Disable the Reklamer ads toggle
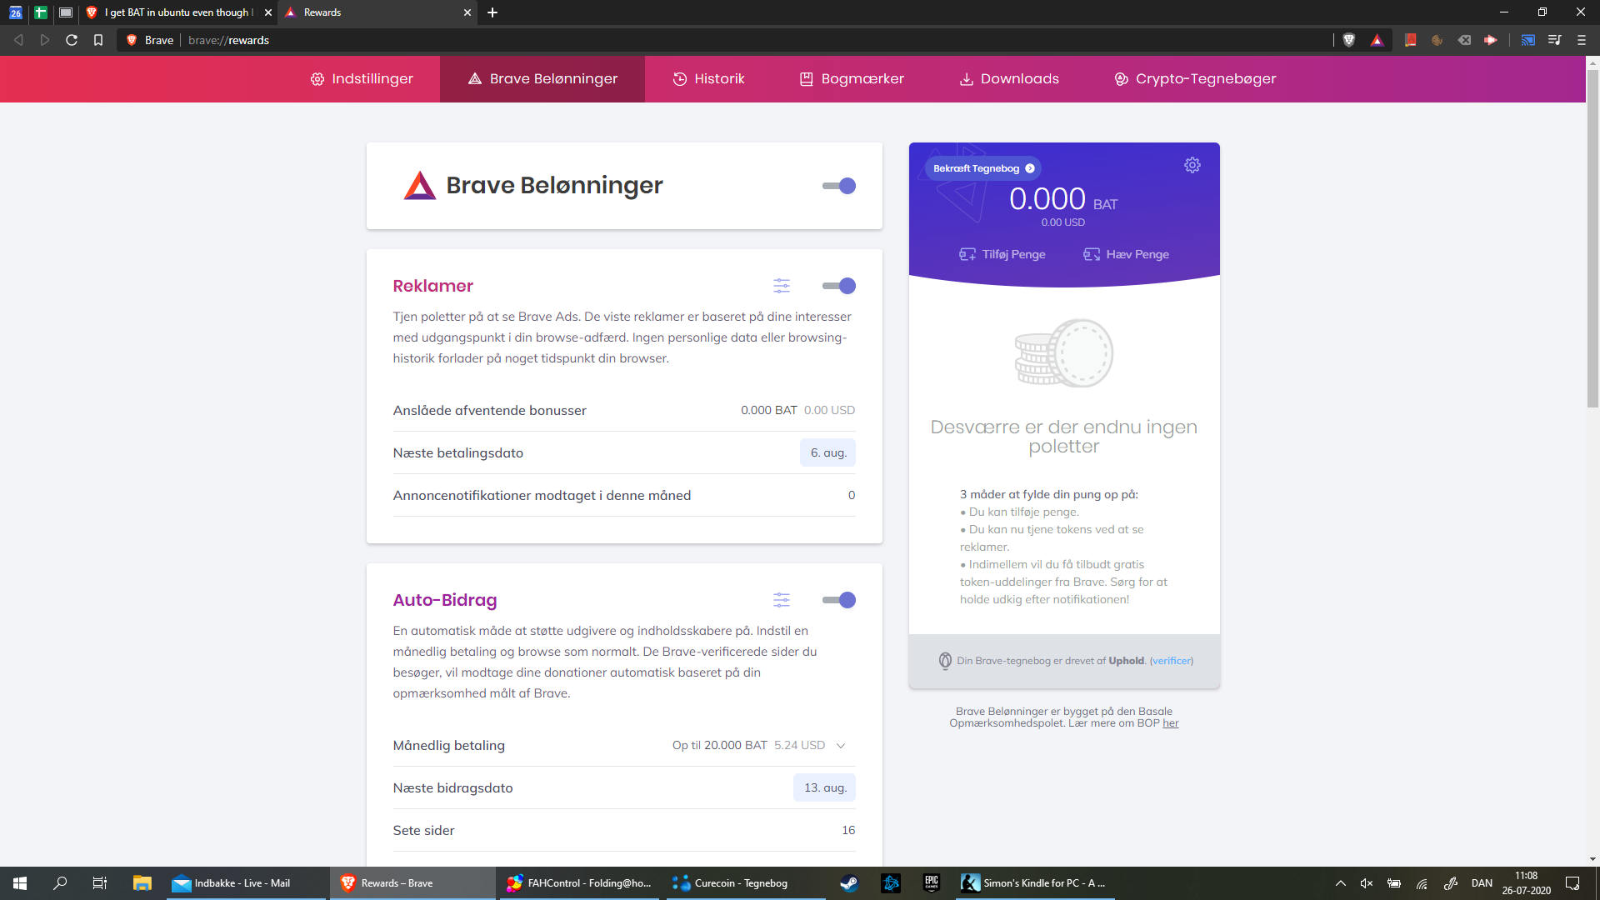 tap(839, 286)
